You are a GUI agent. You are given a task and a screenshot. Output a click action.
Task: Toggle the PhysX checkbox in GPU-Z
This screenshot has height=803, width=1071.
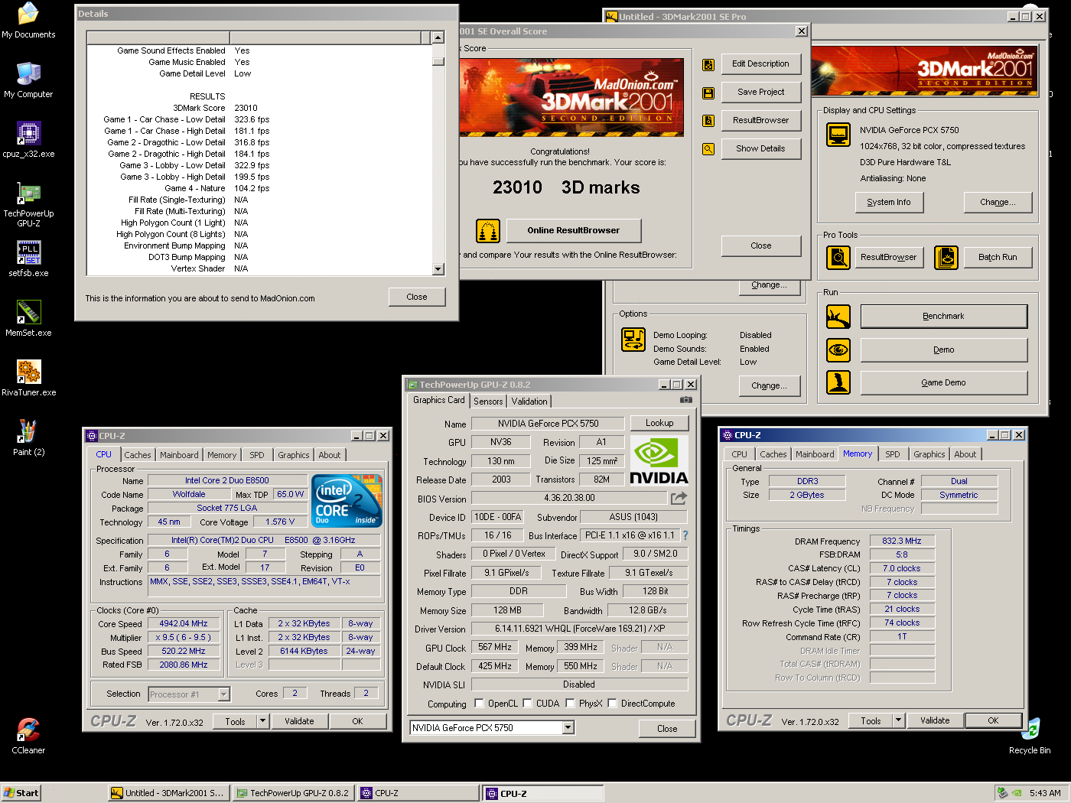pyautogui.click(x=570, y=704)
